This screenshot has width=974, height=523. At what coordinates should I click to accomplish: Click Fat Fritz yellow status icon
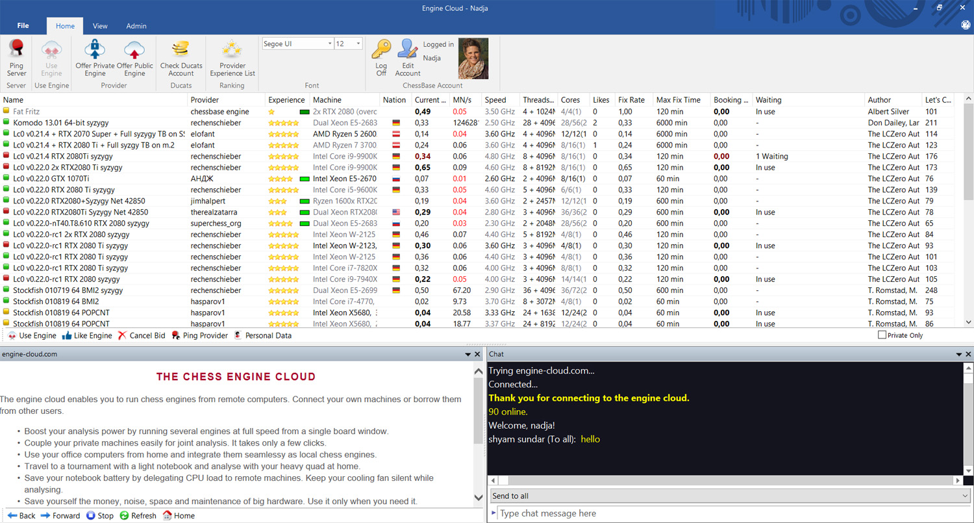[6, 112]
